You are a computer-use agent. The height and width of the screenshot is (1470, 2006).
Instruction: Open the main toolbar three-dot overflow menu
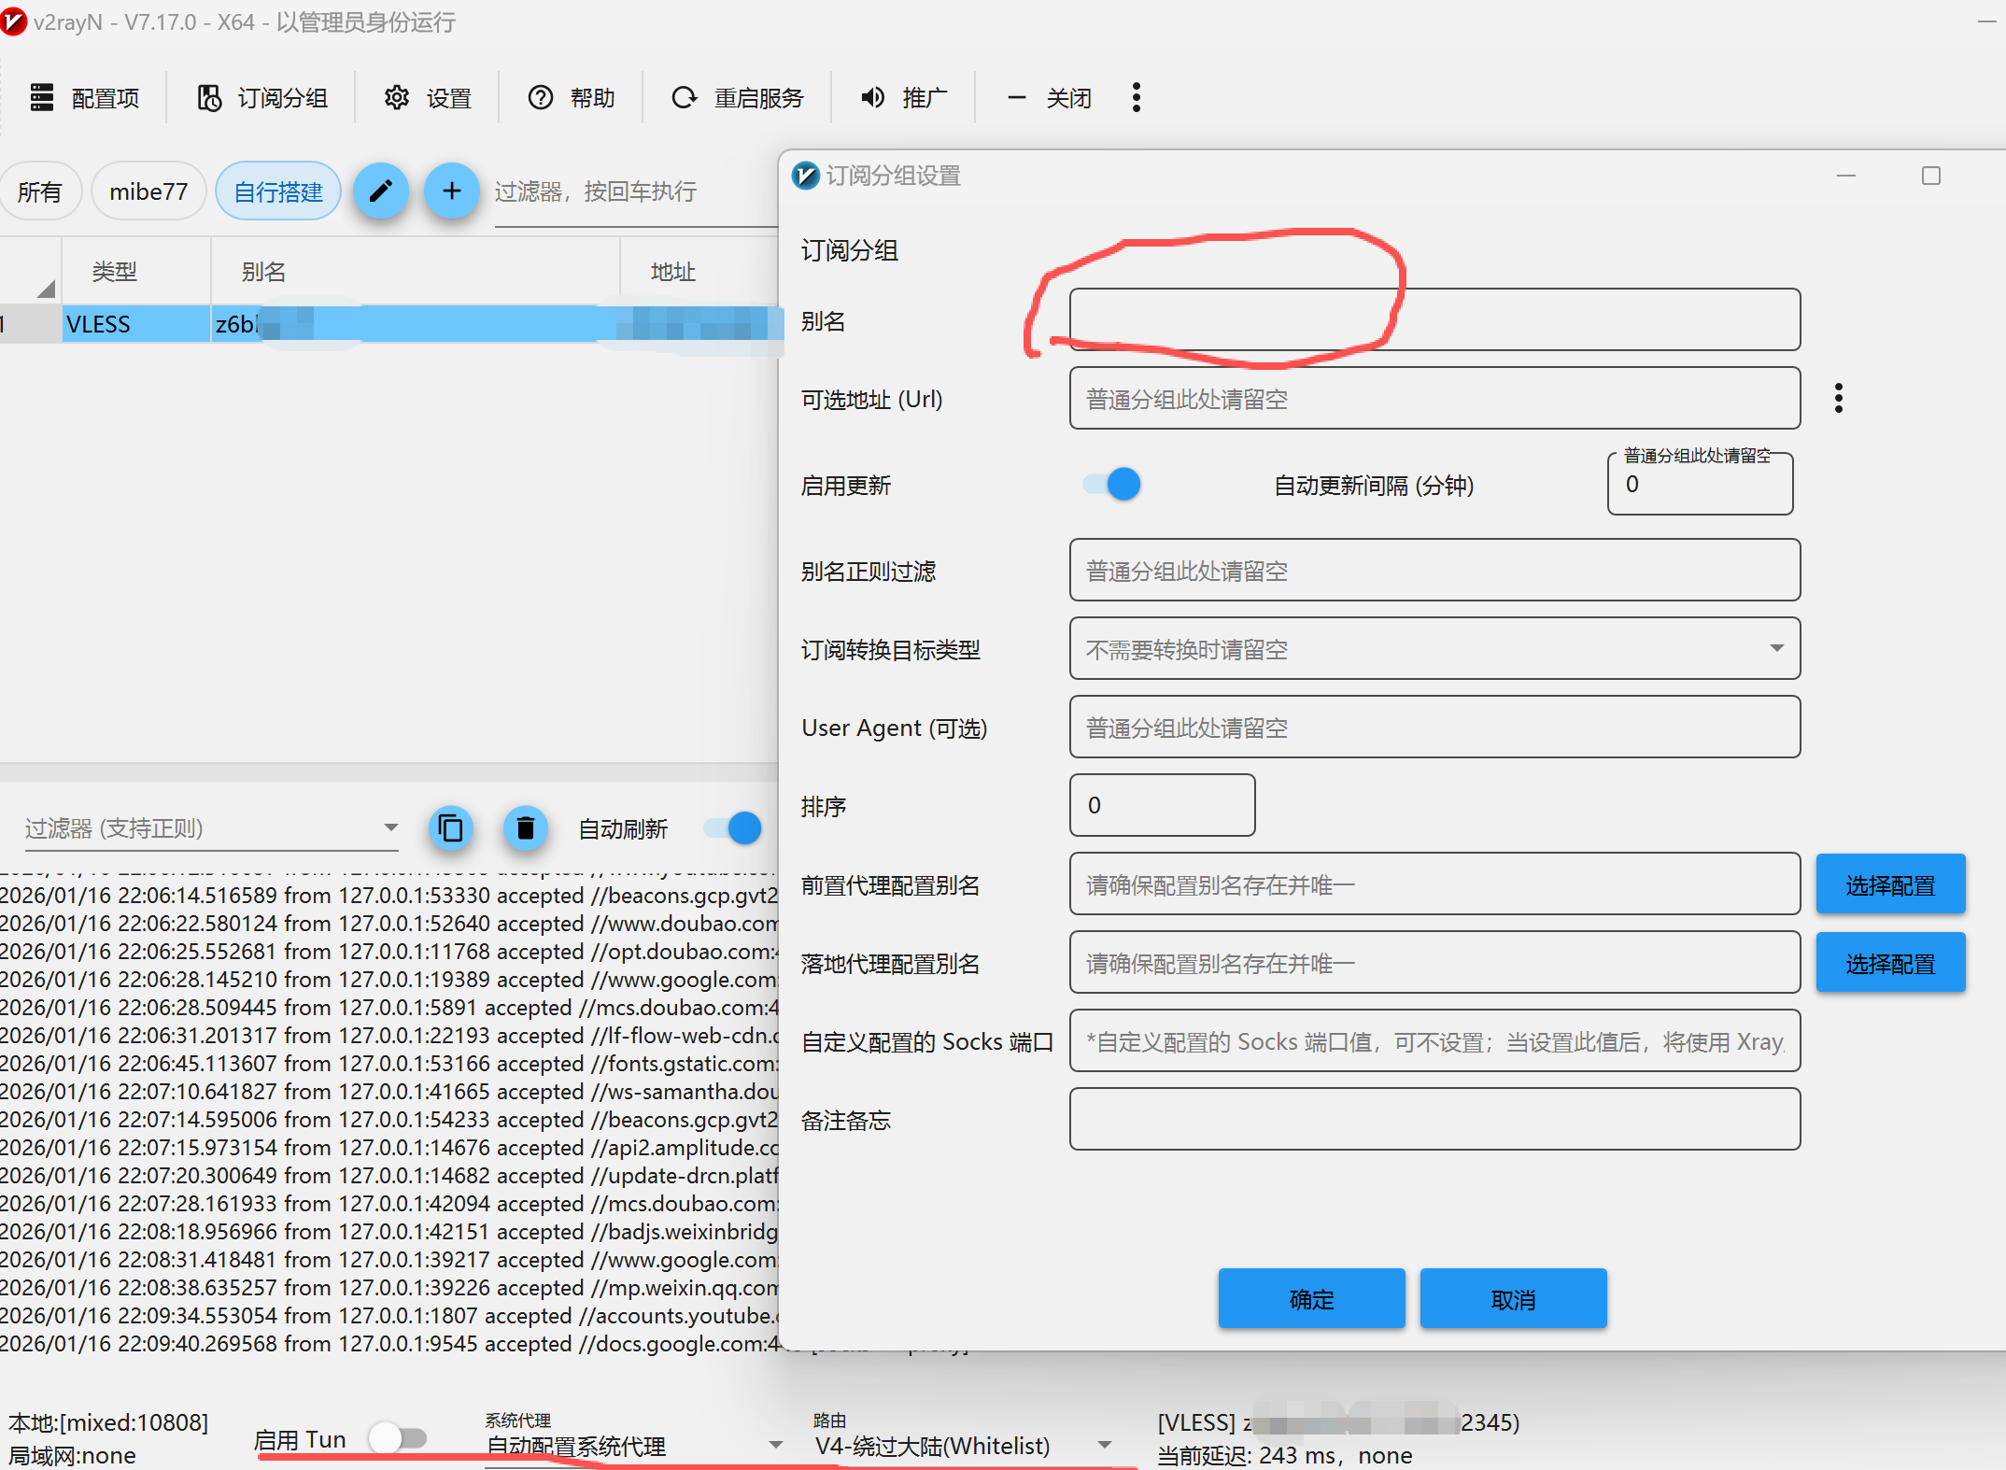1136,97
